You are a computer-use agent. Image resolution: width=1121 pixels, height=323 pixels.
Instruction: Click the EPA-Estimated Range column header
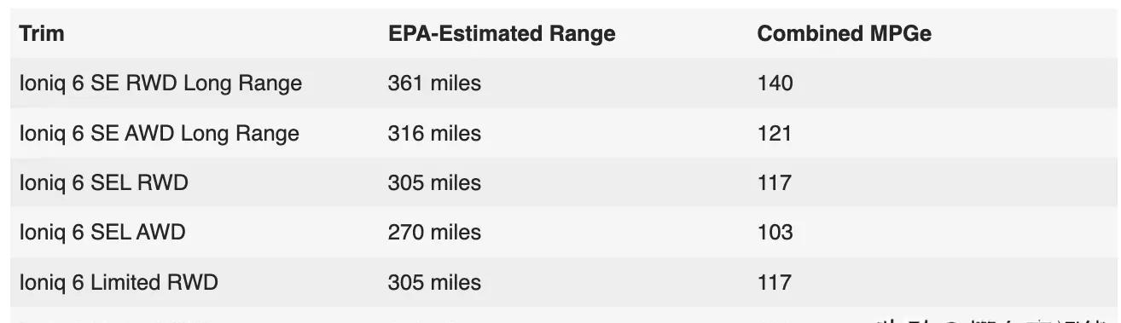pyautogui.click(x=502, y=34)
